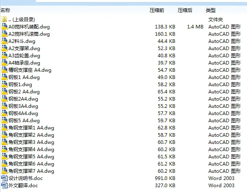Screen dimensions: 247x192
Task: Sort by the 类型 column header
Action: click(x=210, y=10)
